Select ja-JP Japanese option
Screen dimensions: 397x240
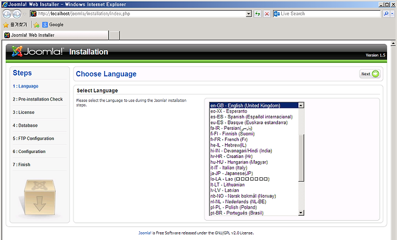(254, 173)
